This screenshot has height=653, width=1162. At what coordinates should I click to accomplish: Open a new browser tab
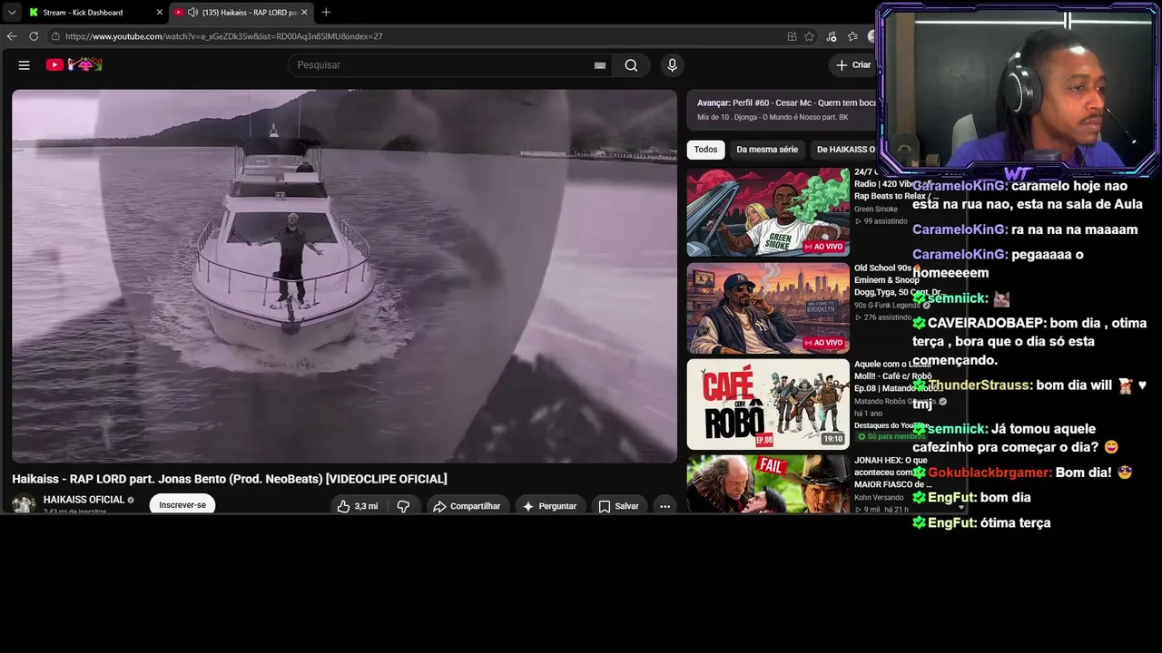pos(326,12)
